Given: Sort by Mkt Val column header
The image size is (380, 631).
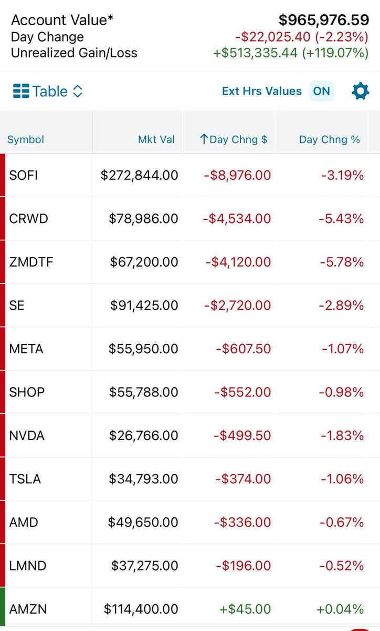Looking at the screenshot, I should click(156, 139).
